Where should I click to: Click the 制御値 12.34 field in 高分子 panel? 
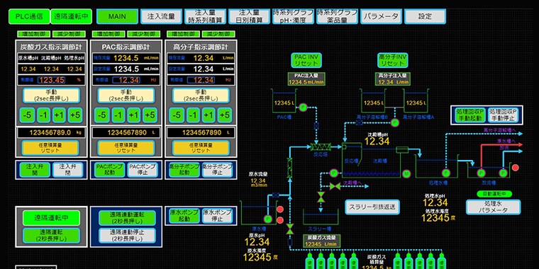coord(201,80)
